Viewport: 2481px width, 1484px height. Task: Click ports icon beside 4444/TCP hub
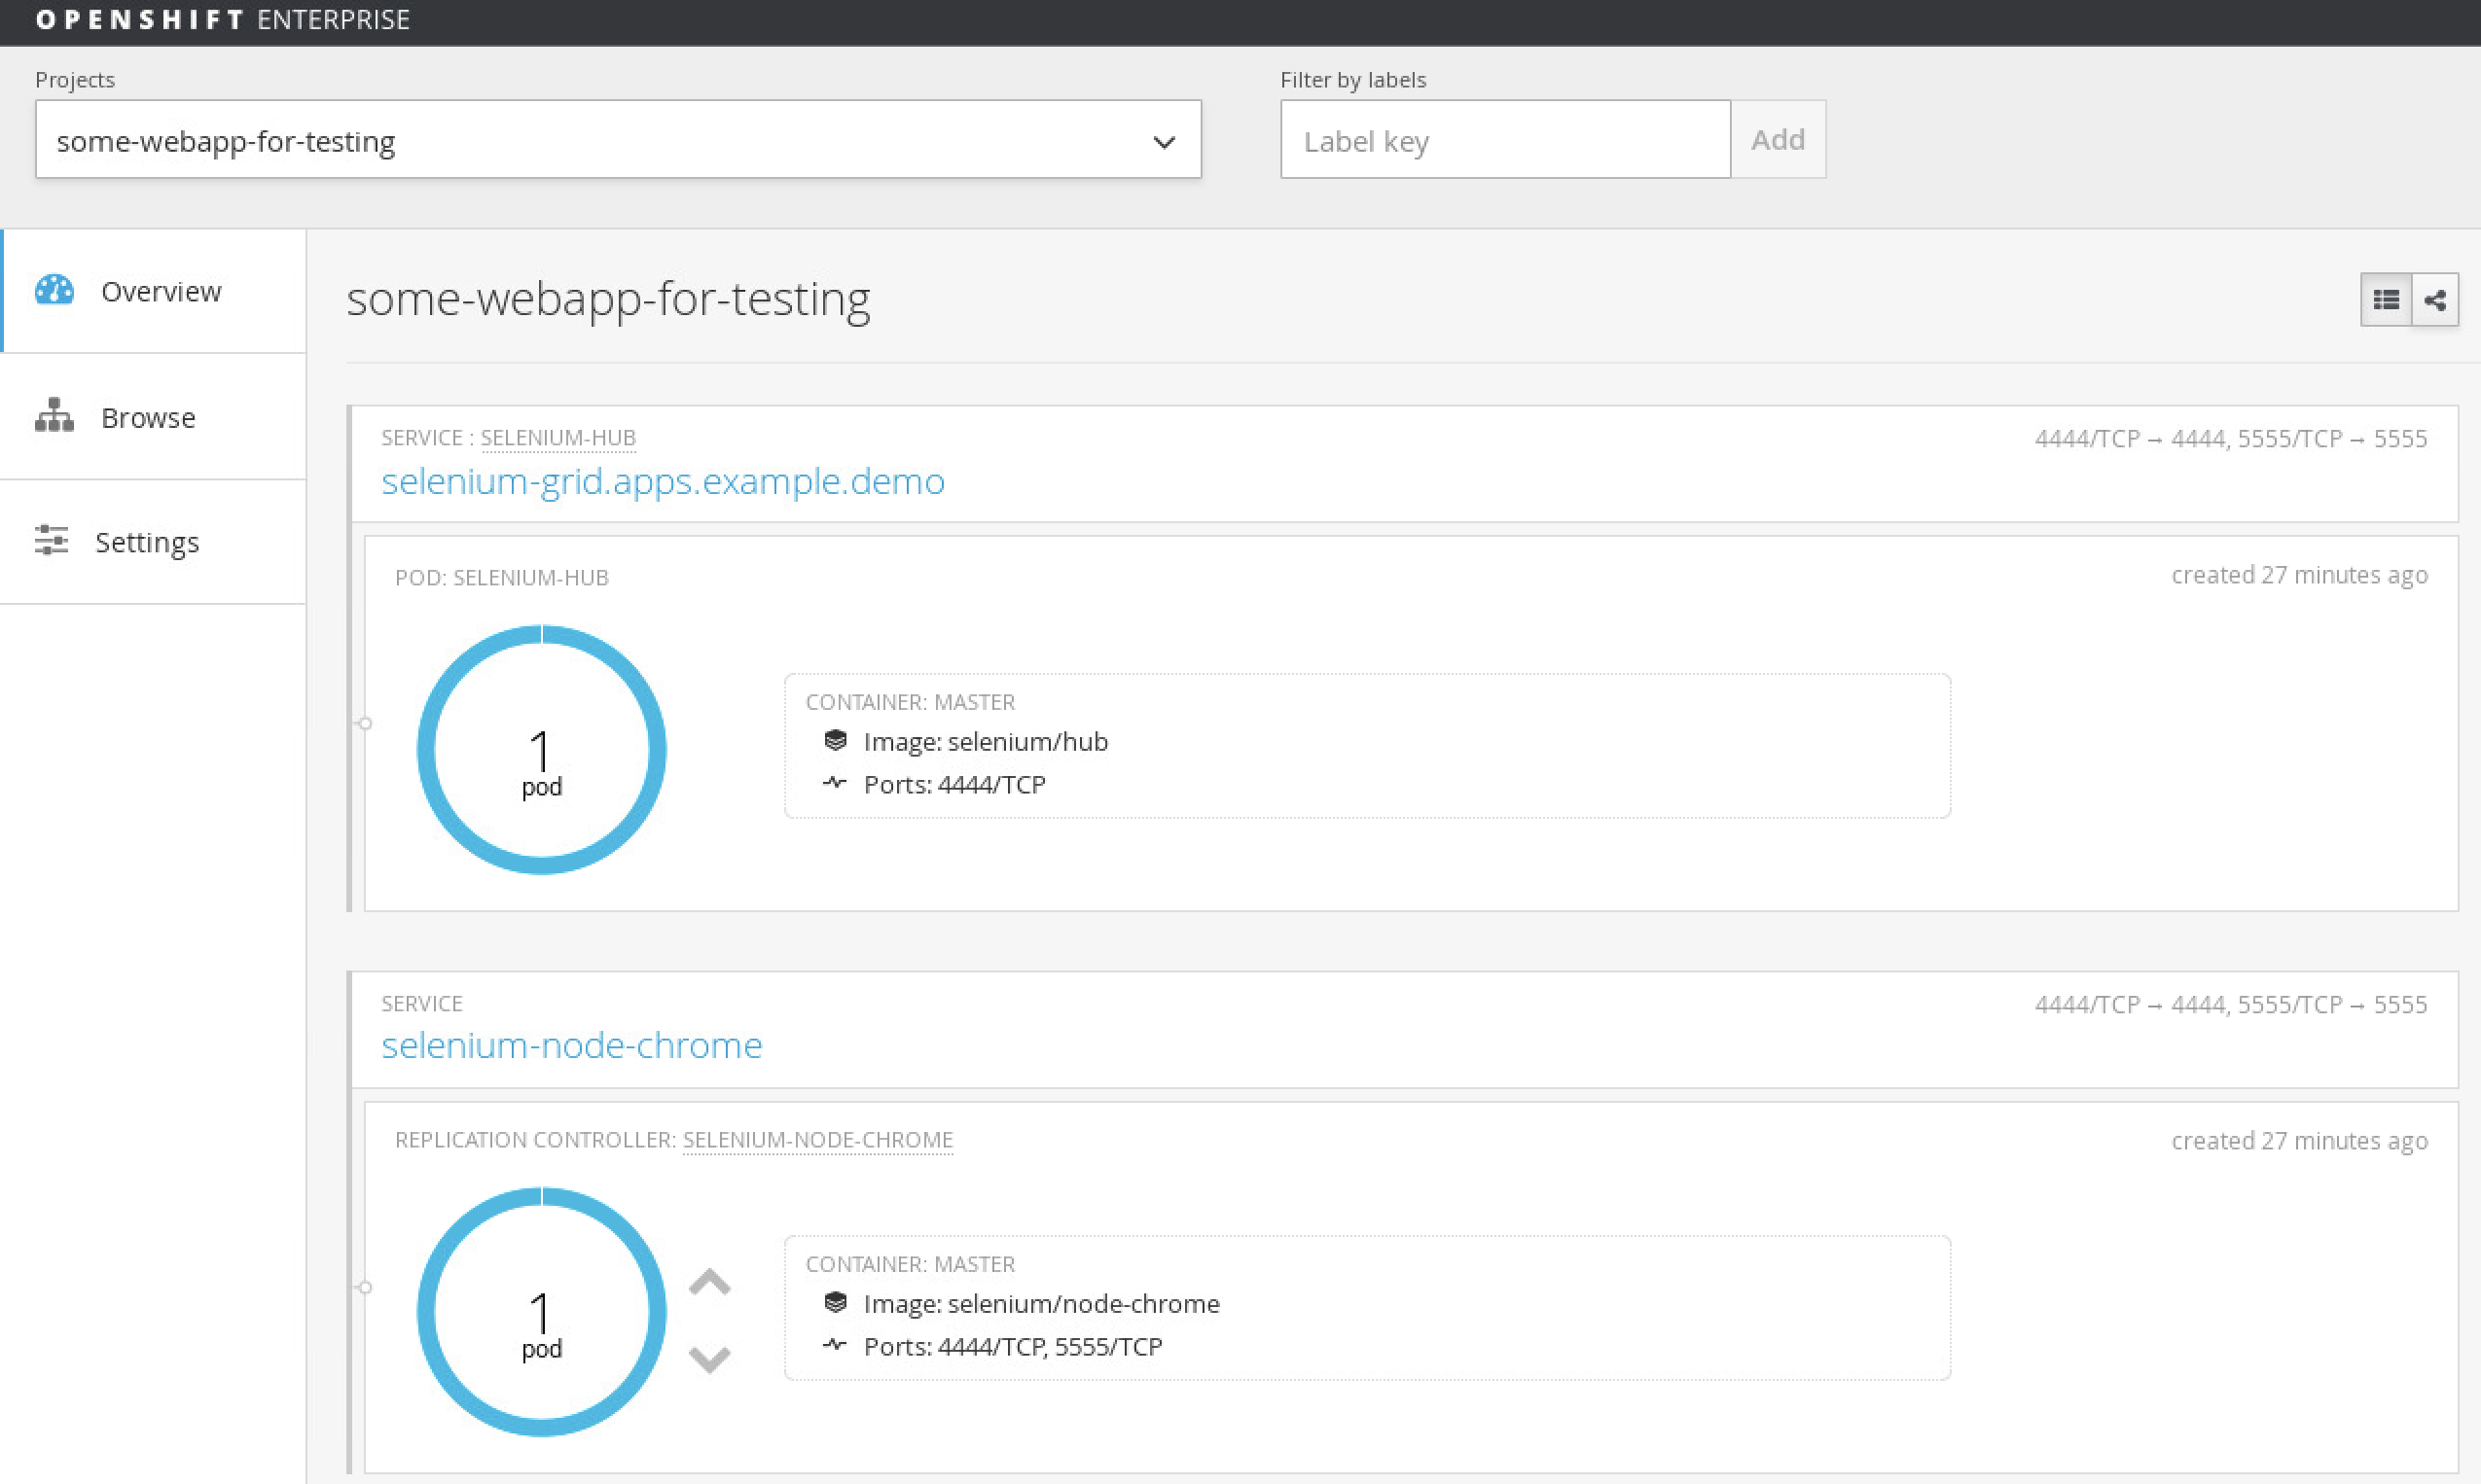836,783
